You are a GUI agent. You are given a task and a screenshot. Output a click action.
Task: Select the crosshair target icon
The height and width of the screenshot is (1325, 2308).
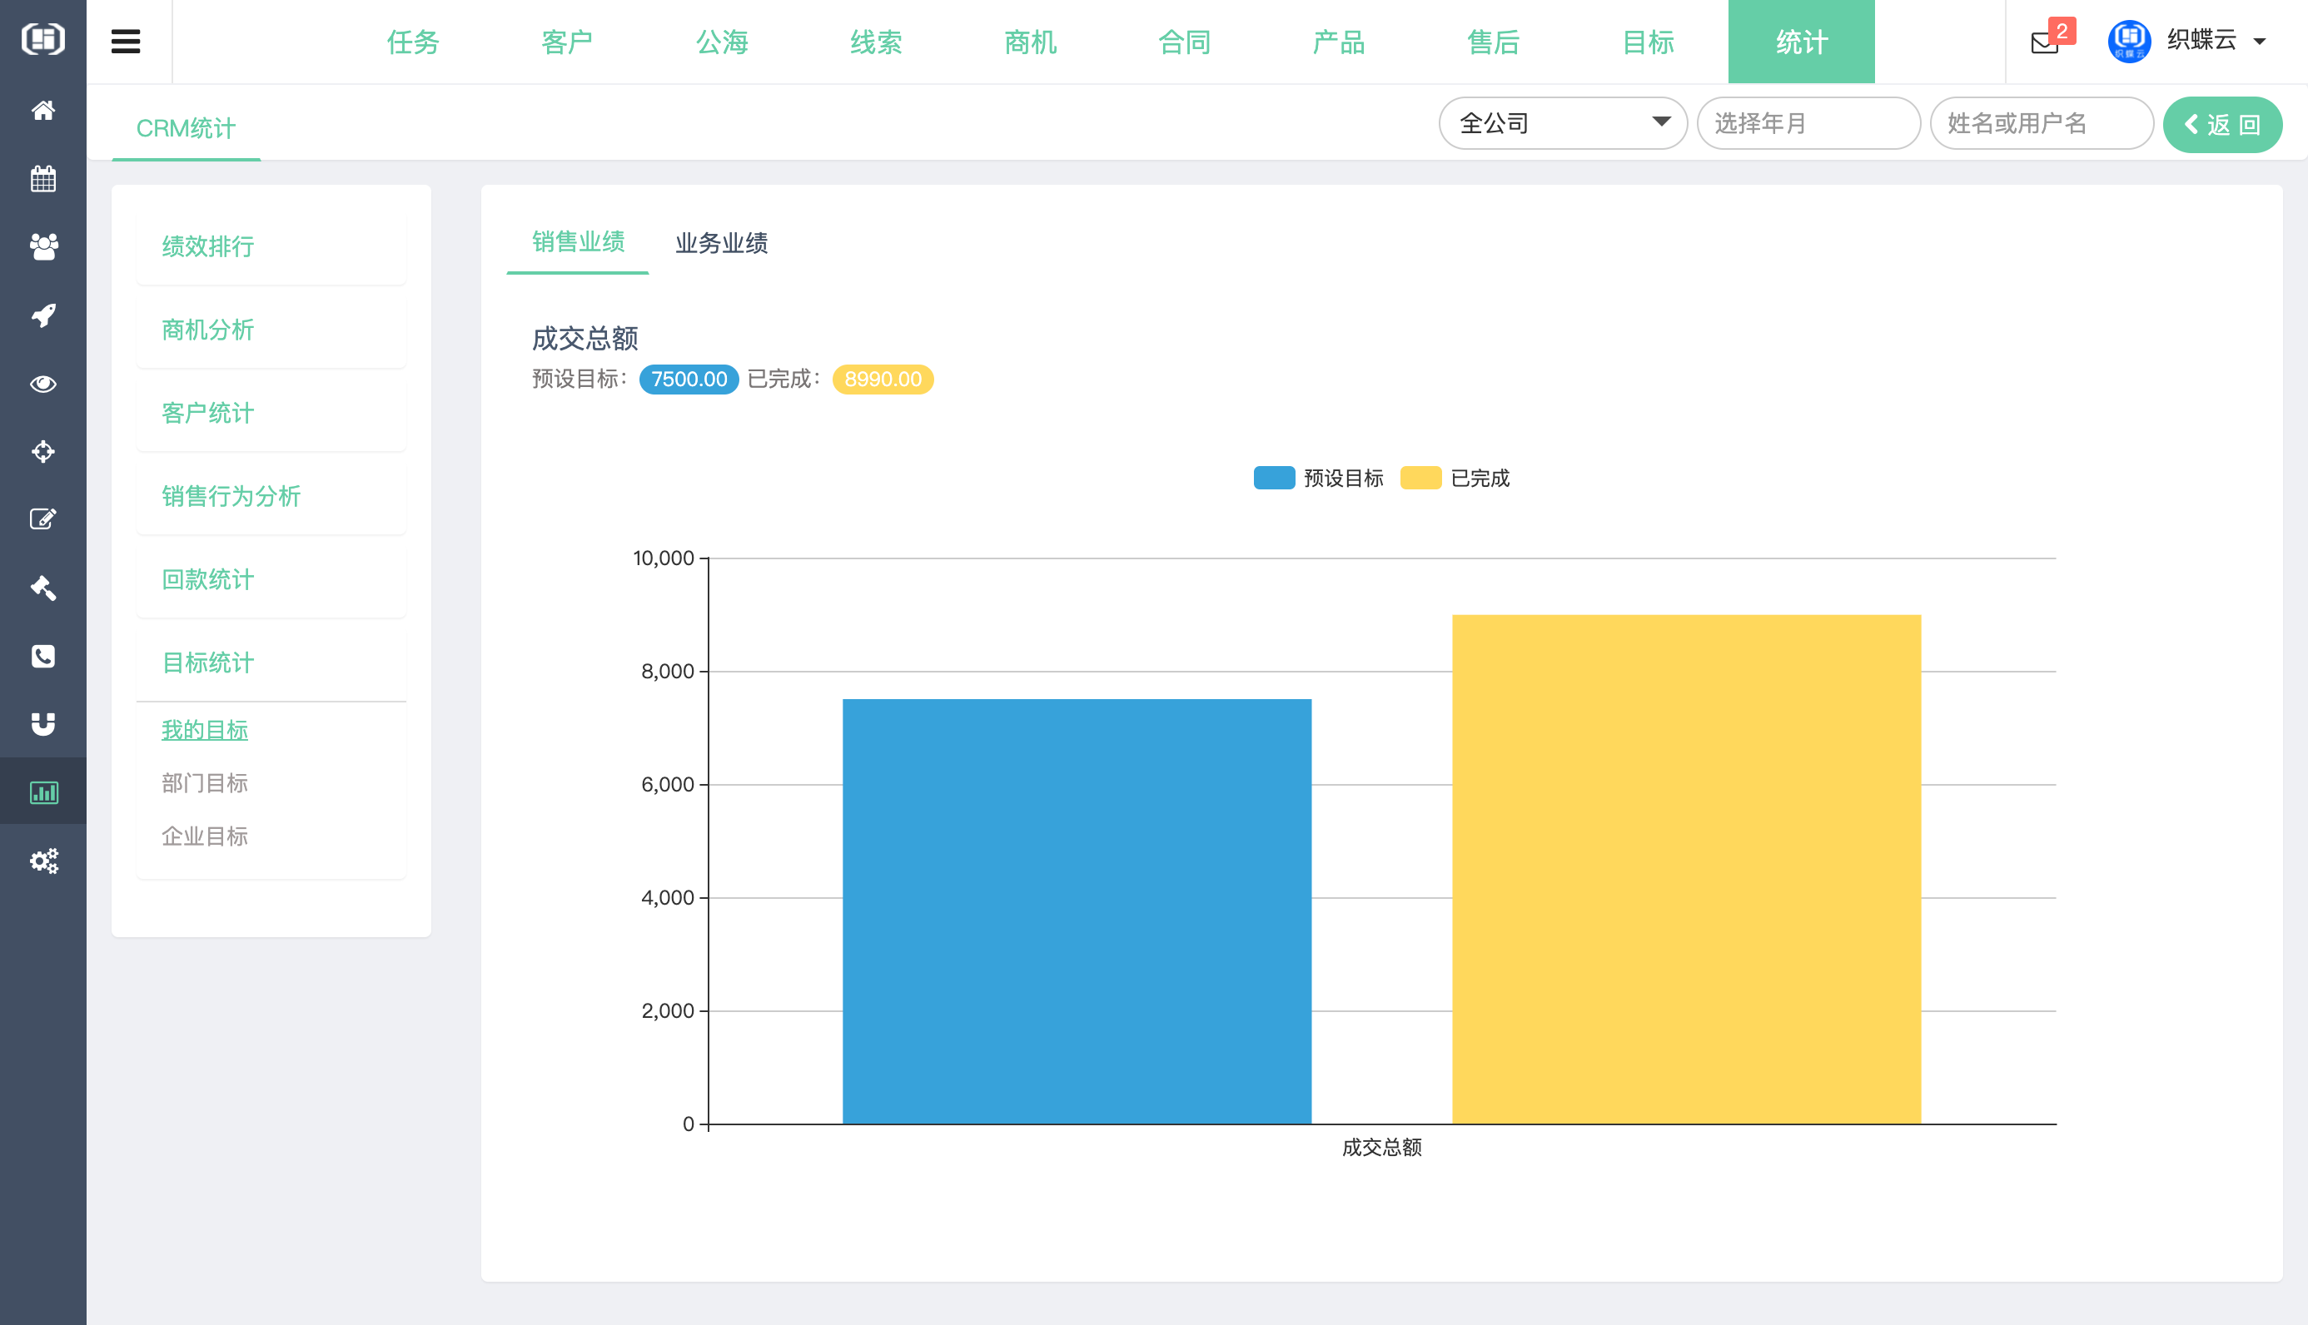tap(42, 451)
